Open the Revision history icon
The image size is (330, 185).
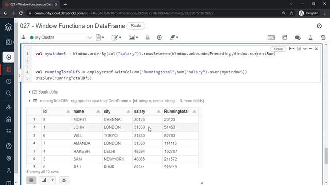point(323,38)
